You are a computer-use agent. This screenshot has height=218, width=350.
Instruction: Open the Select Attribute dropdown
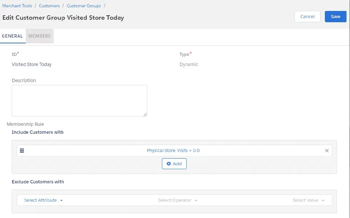[x=43, y=200]
